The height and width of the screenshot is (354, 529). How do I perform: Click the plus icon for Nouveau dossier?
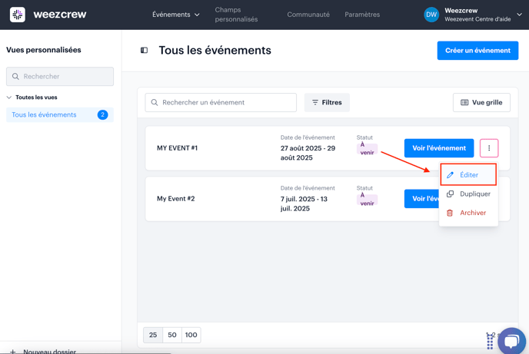(x=13, y=351)
